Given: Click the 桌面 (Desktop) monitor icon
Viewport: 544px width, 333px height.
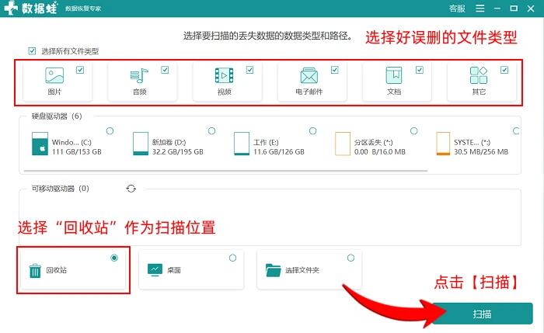Looking at the screenshot, I should click(154, 270).
